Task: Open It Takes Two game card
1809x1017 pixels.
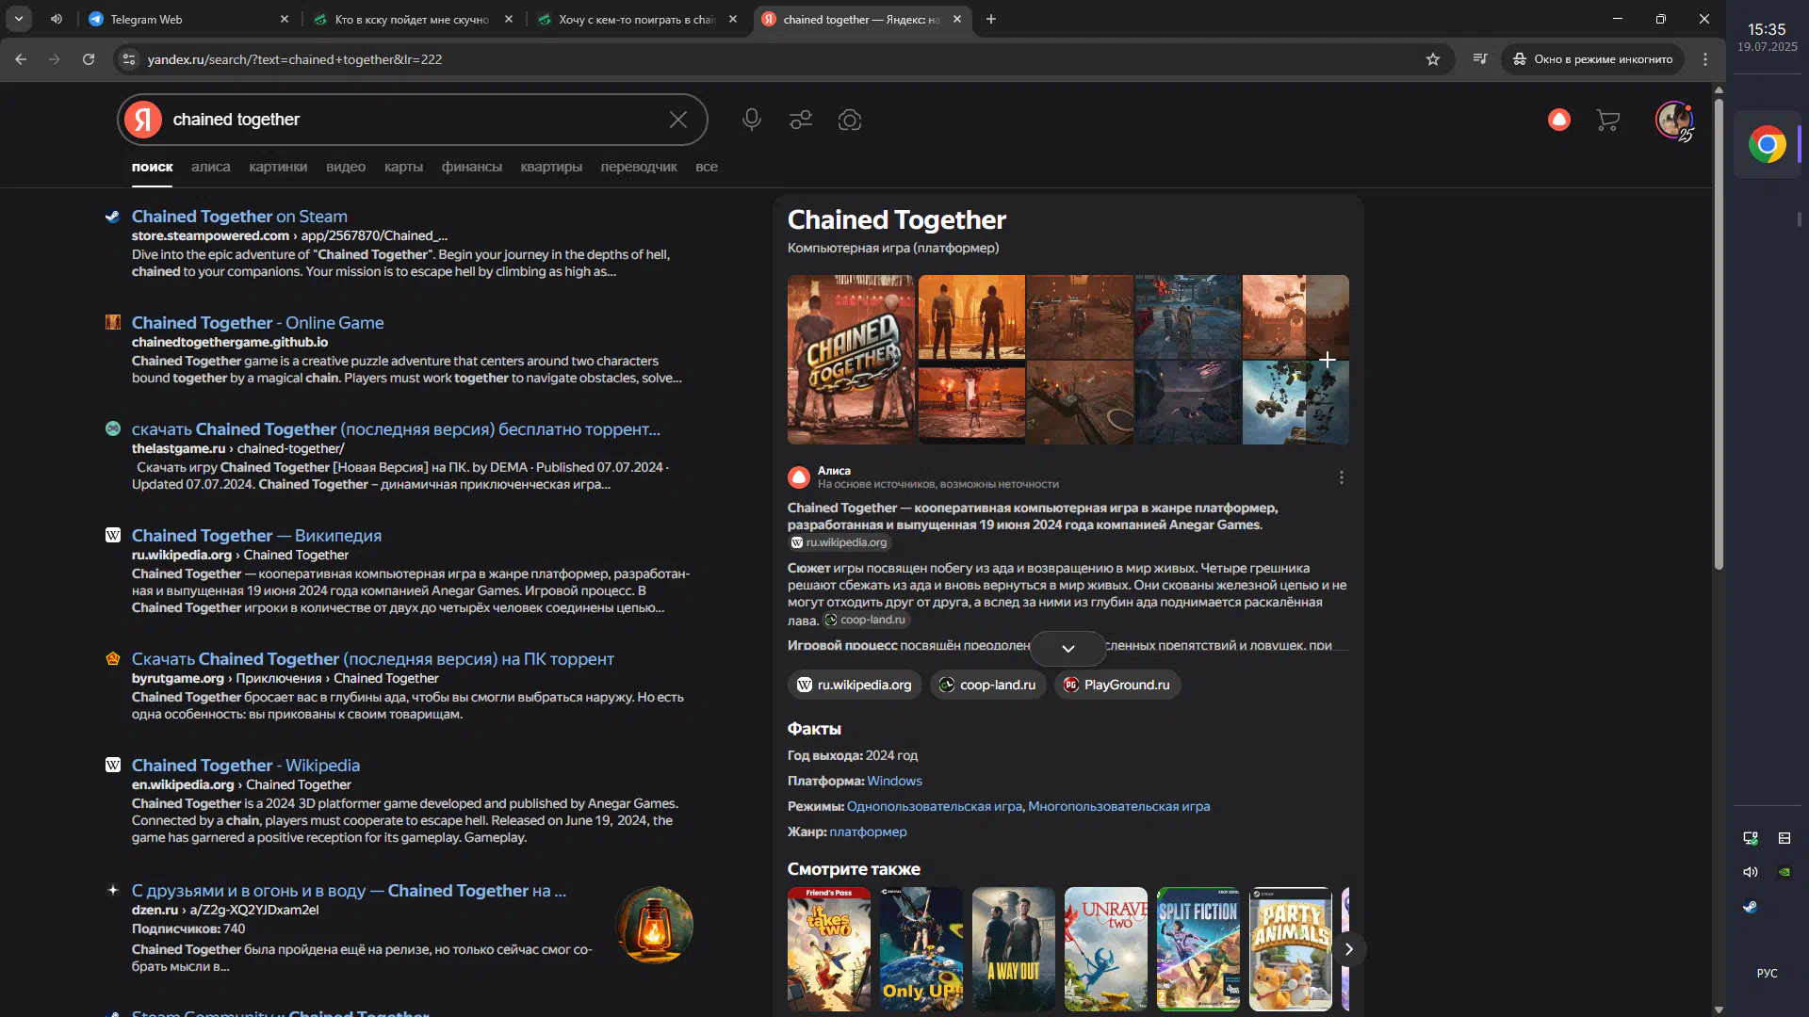Action: click(829, 949)
